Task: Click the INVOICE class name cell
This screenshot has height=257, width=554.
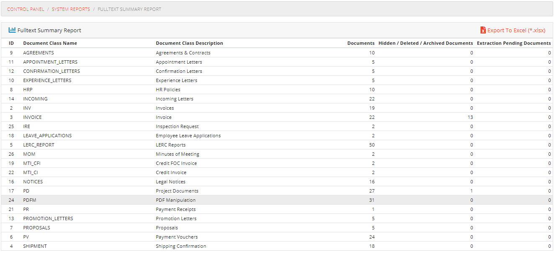Action: click(x=32, y=117)
